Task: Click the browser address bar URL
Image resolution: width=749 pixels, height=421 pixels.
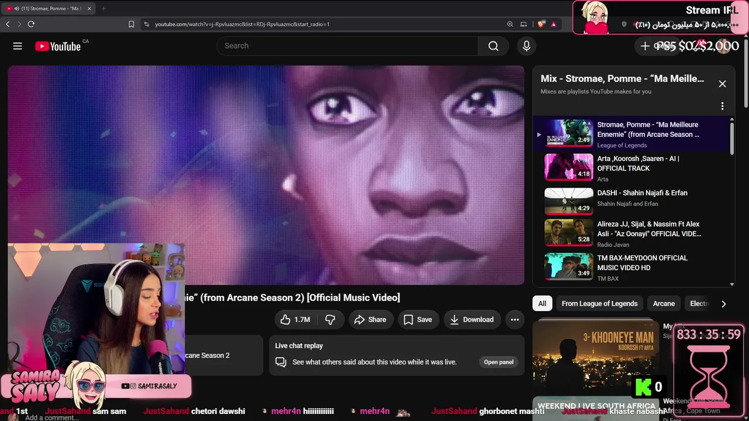Action: [242, 24]
